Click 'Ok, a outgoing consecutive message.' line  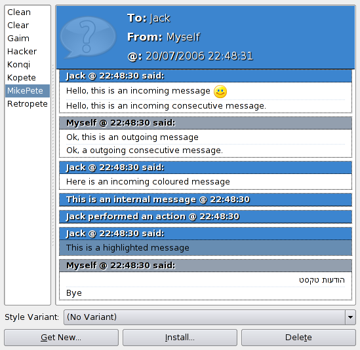[x=145, y=150]
